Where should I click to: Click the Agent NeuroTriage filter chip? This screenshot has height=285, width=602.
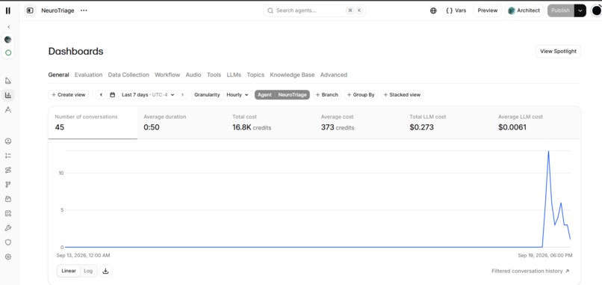[x=282, y=94]
